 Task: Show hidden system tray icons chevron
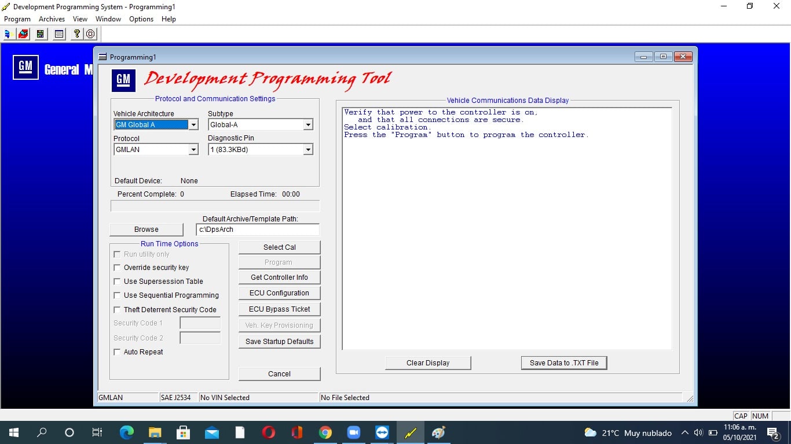point(684,432)
